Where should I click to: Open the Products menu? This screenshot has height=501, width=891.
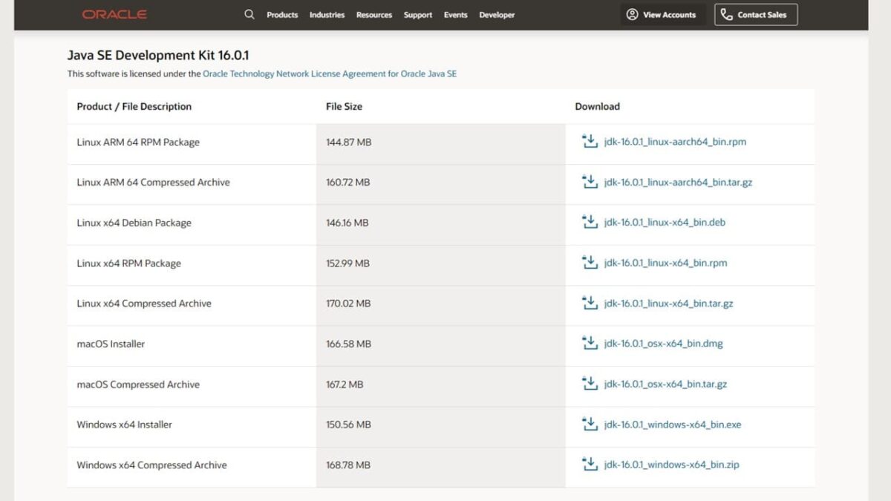coord(282,15)
